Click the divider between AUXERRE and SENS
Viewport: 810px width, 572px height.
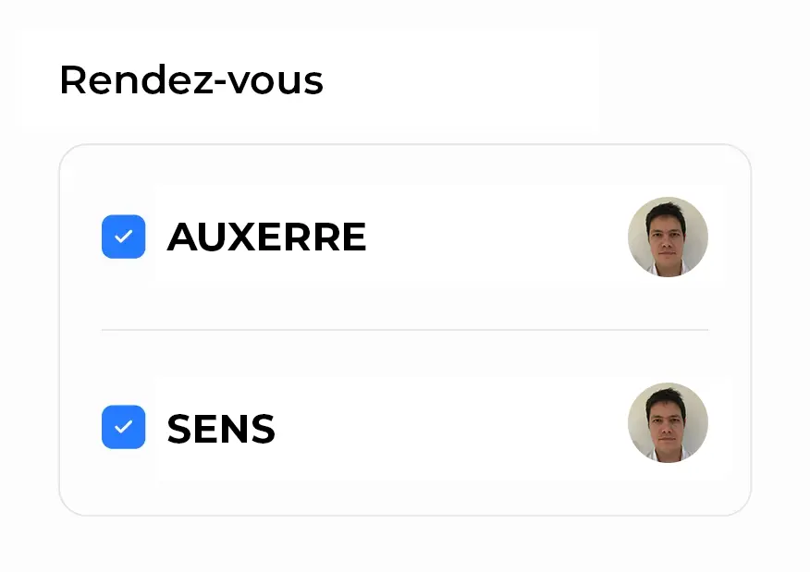(404, 330)
